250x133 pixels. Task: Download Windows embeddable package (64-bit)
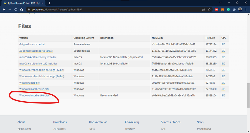[42, 76]
